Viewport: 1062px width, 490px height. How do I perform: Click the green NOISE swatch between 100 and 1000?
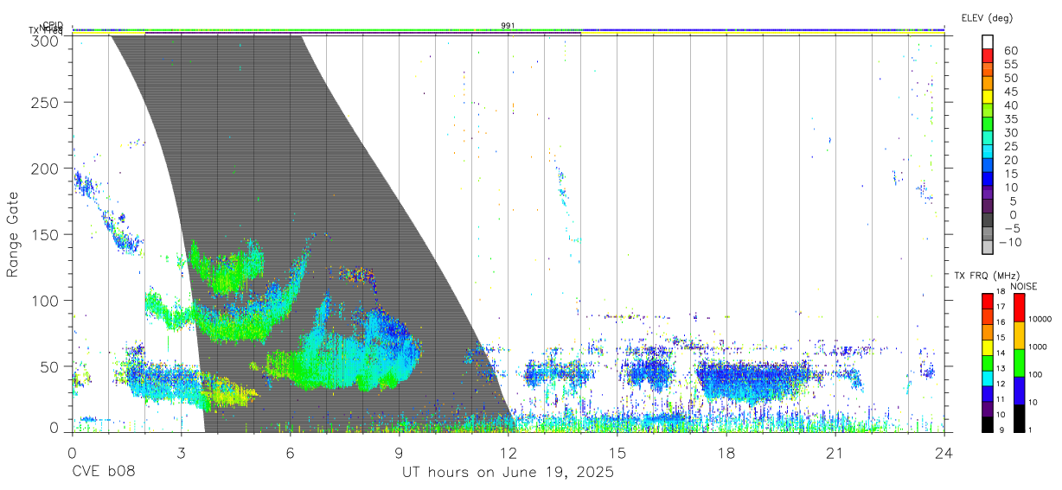click(x=1019, y=362)
